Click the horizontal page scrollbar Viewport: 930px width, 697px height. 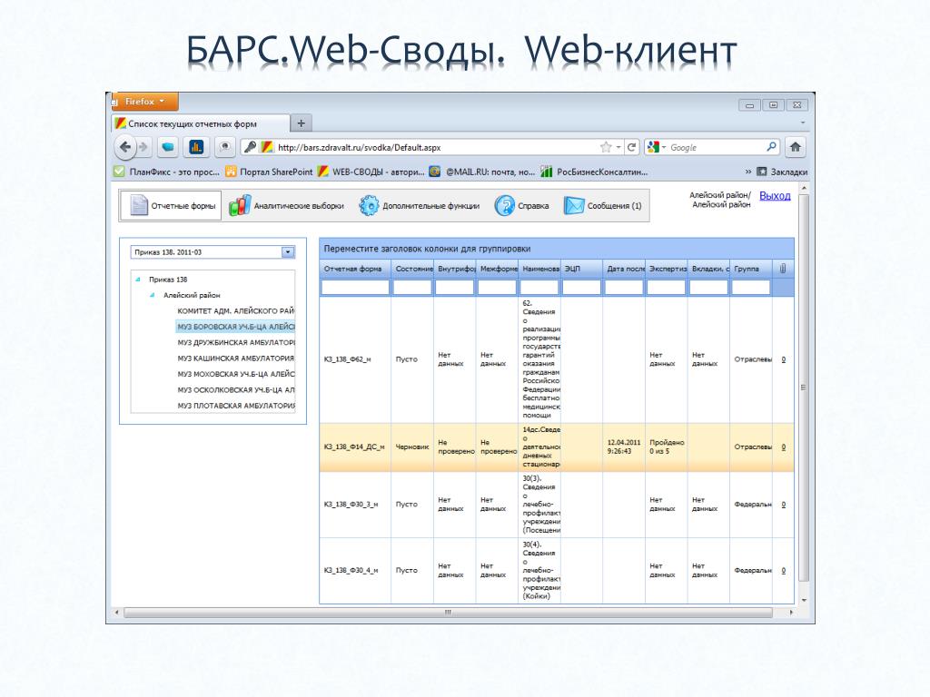coord(448,612)
